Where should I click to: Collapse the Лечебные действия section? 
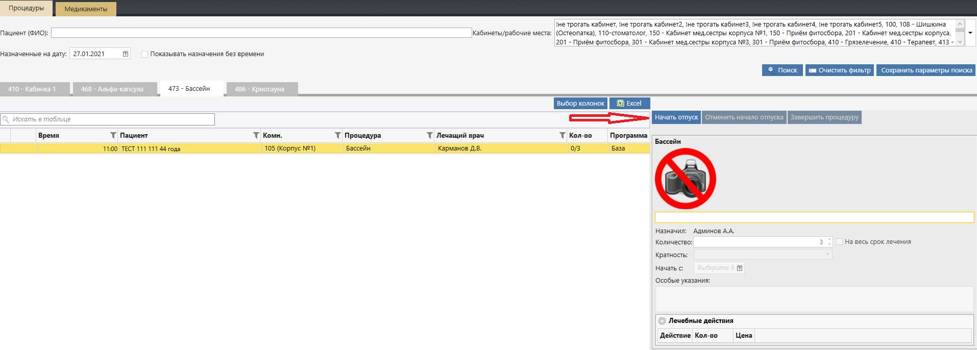click(x=662, y=321)
